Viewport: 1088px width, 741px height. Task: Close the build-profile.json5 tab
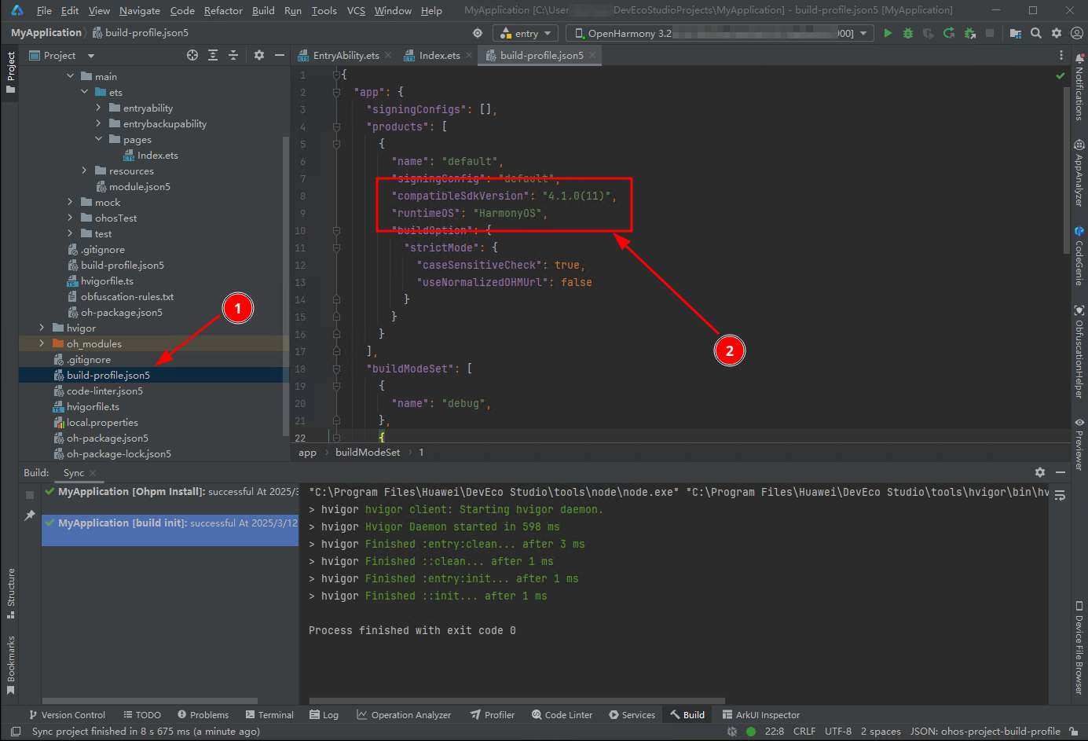click(x=592, y=55)
